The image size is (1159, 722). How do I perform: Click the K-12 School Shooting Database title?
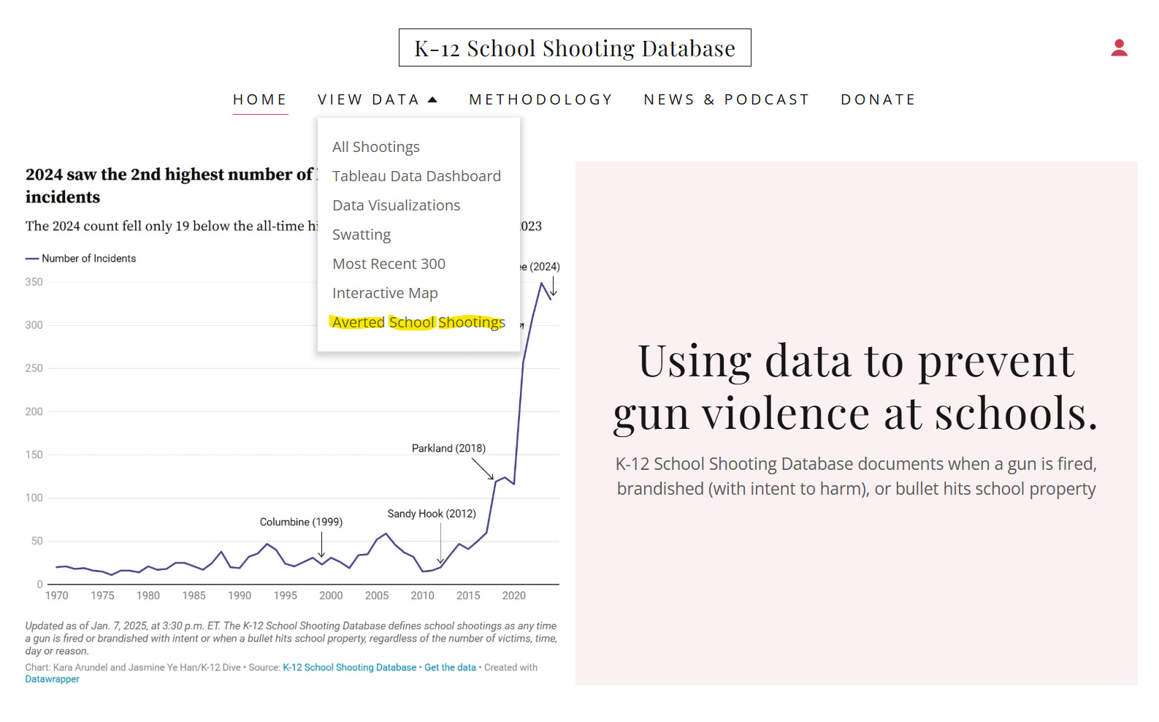(575, 47)
